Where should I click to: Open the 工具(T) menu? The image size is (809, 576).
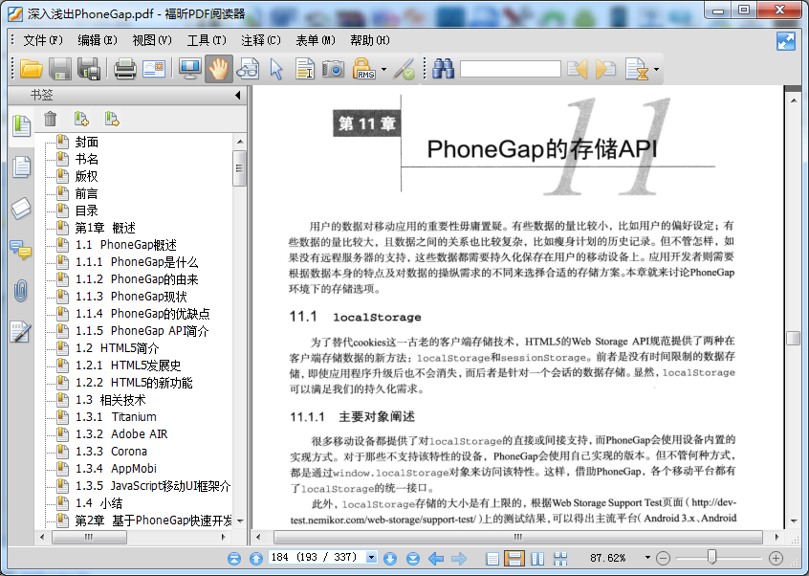pyautogui.click(x=207, y=40)
